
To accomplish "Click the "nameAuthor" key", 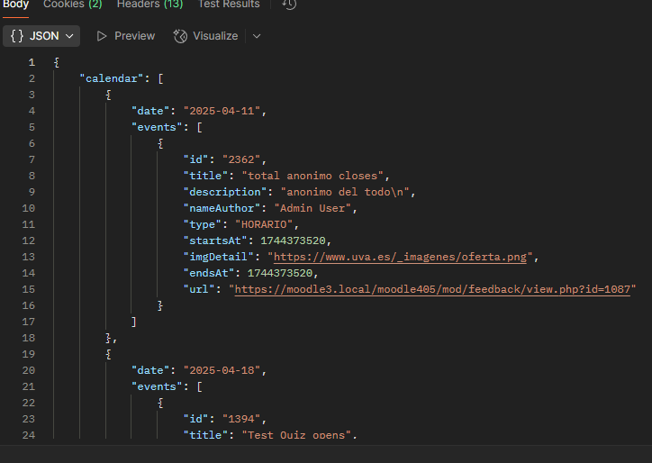I will 222,208.
